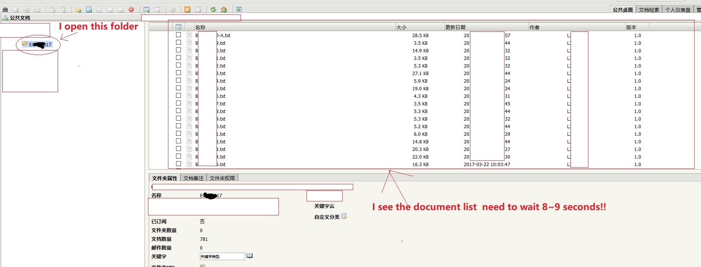This screenshot has width=701, height=267.
Task: Click the select-all icon in list header
Action: [x=178, y=27]
